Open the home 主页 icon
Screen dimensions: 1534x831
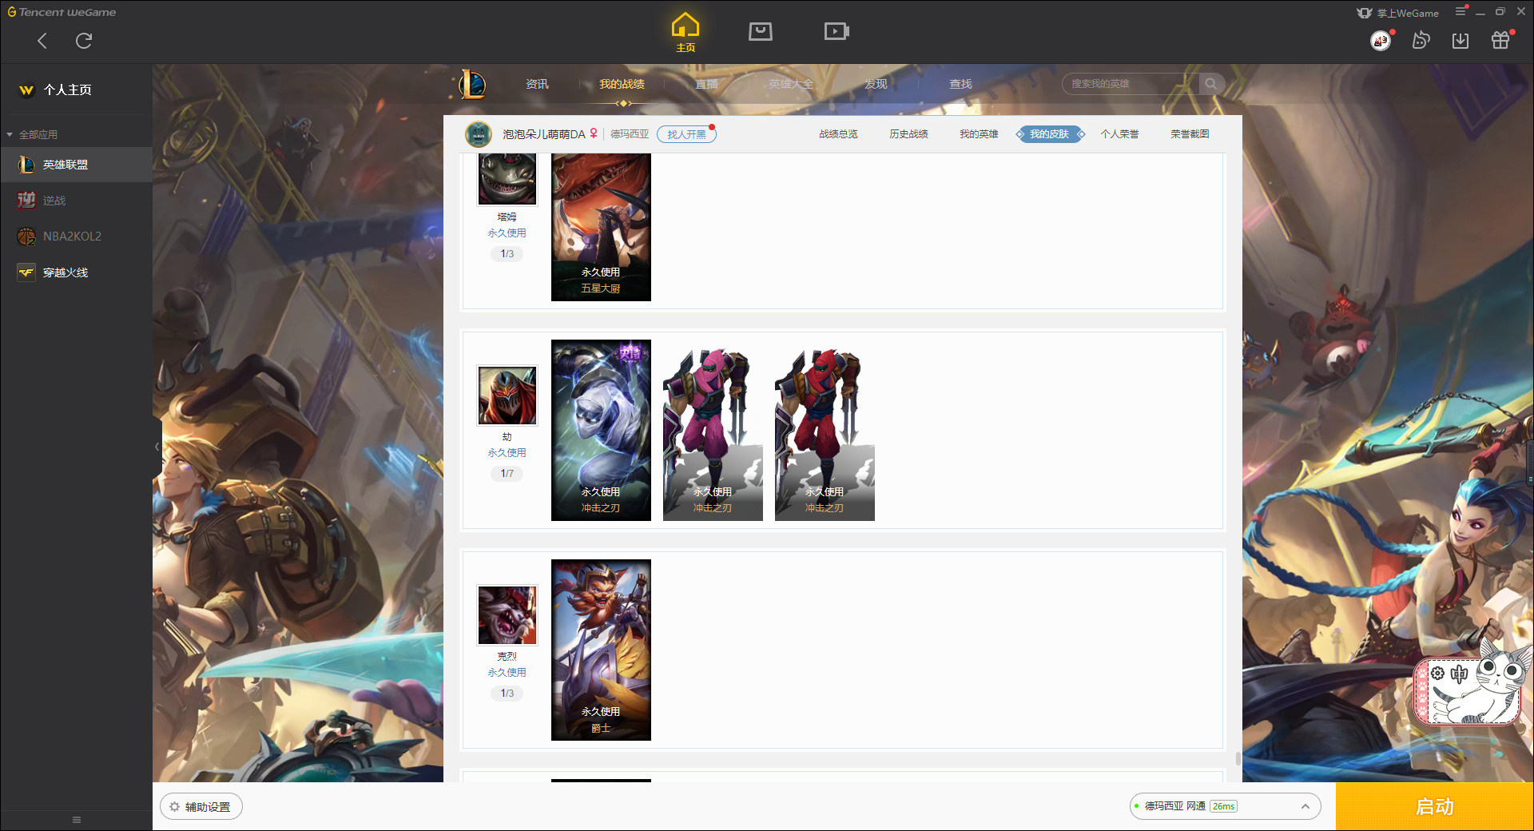[686, 33]
